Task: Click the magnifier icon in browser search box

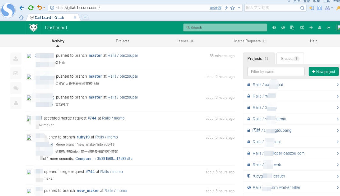Action: tap(302, 8)
